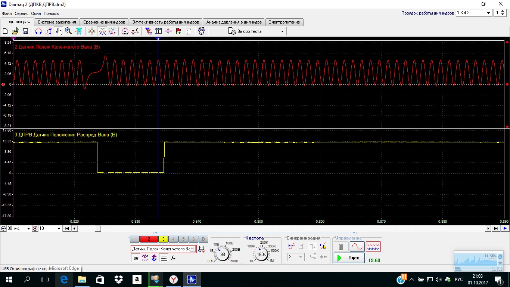Select the vertical measurement cursor tool
This screenshot has width=510, height=287.
tap(49, 31)
